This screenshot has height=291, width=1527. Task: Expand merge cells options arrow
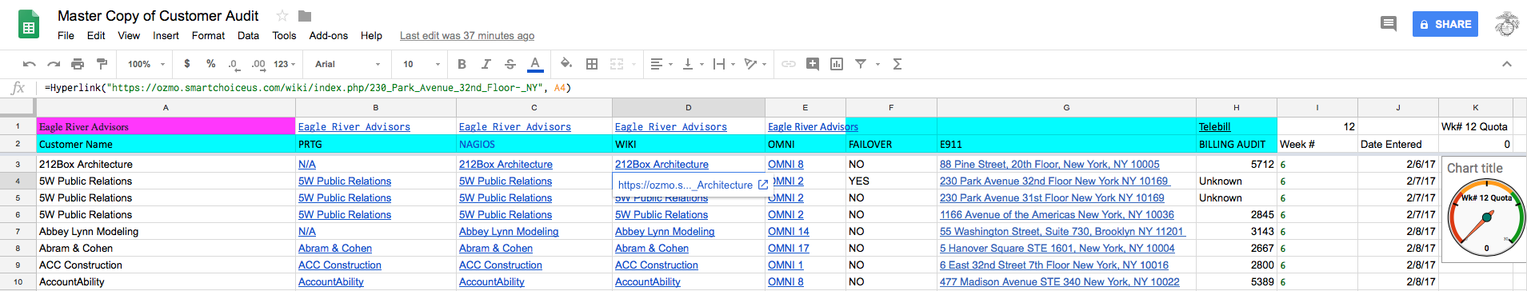634,64
